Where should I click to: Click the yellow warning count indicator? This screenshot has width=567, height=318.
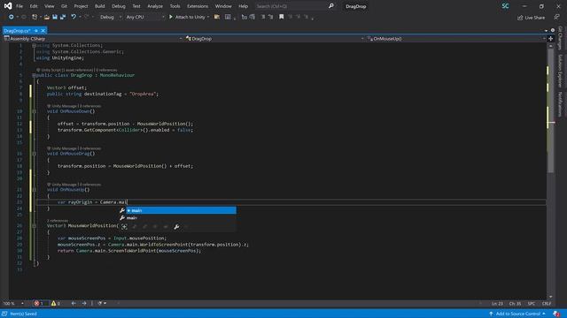[56, 303]
